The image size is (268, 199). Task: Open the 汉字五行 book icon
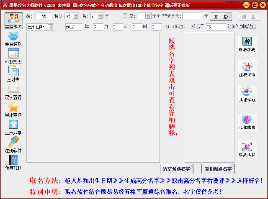tap(13, 92)
